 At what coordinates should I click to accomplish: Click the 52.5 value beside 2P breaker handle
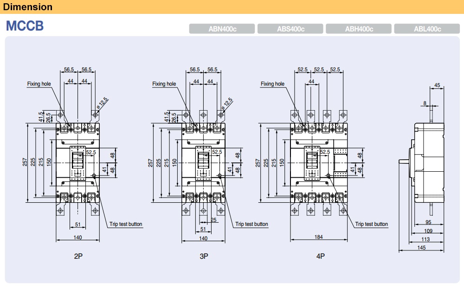click(91, 152)
